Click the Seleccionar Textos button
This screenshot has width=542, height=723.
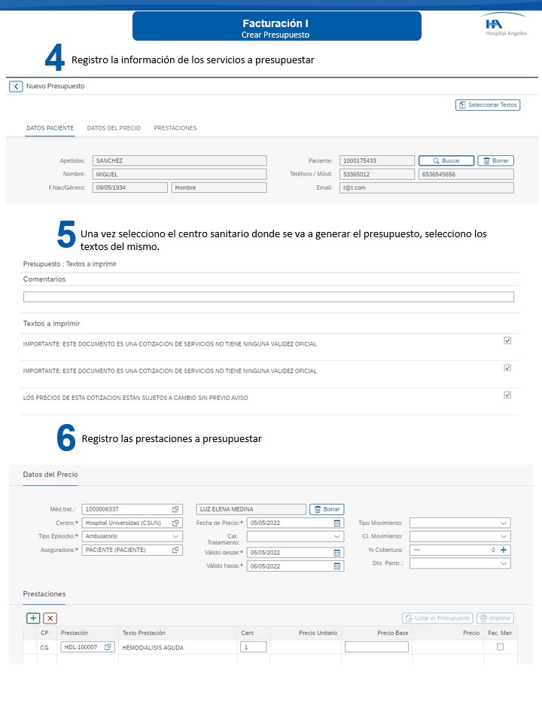(488, 105)
